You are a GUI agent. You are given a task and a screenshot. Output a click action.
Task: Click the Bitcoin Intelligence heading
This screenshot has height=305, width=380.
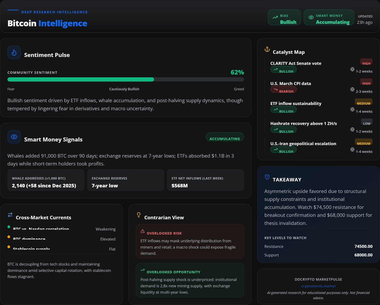pyautogui.click(x=47, y=23)
